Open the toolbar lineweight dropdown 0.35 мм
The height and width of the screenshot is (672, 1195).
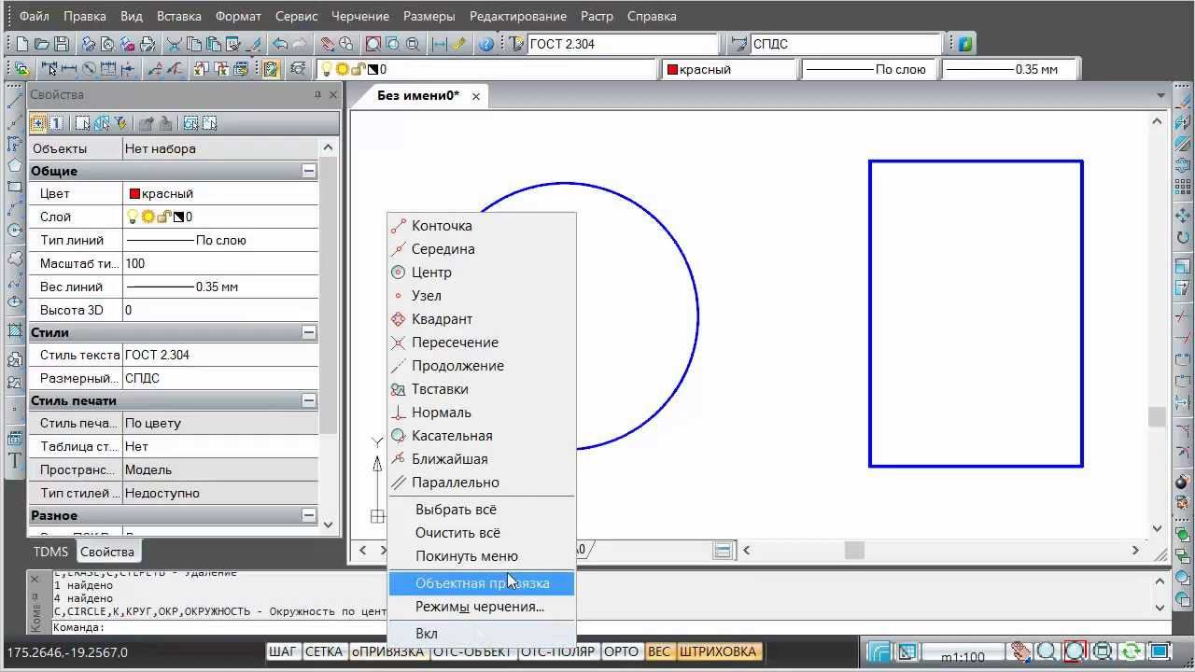click(x=1008, y=69)
